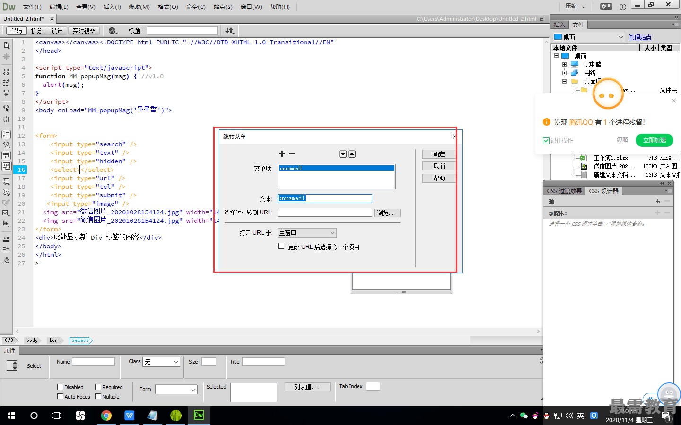Collapse the 桌面 root tree node
The image size is (681, 425).
[x=557, y=56]
